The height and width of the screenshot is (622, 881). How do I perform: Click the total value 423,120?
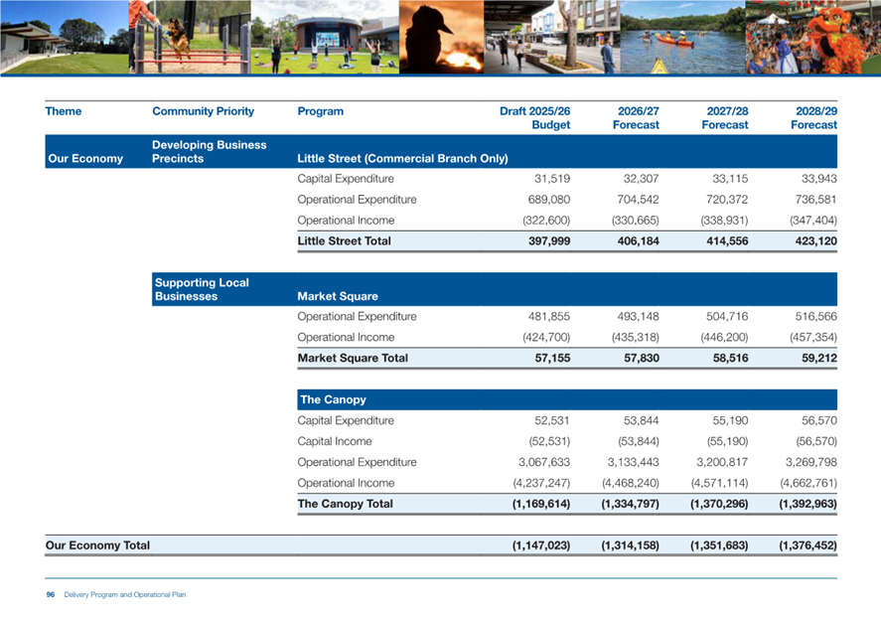(815, 241)
